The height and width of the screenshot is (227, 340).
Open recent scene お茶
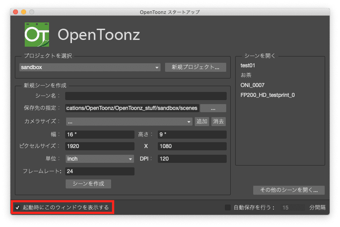click(246, 75)
